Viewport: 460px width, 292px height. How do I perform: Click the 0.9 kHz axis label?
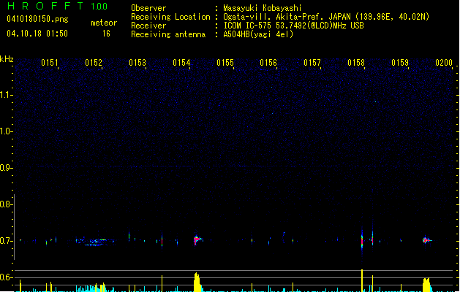[x=7, y=168]
